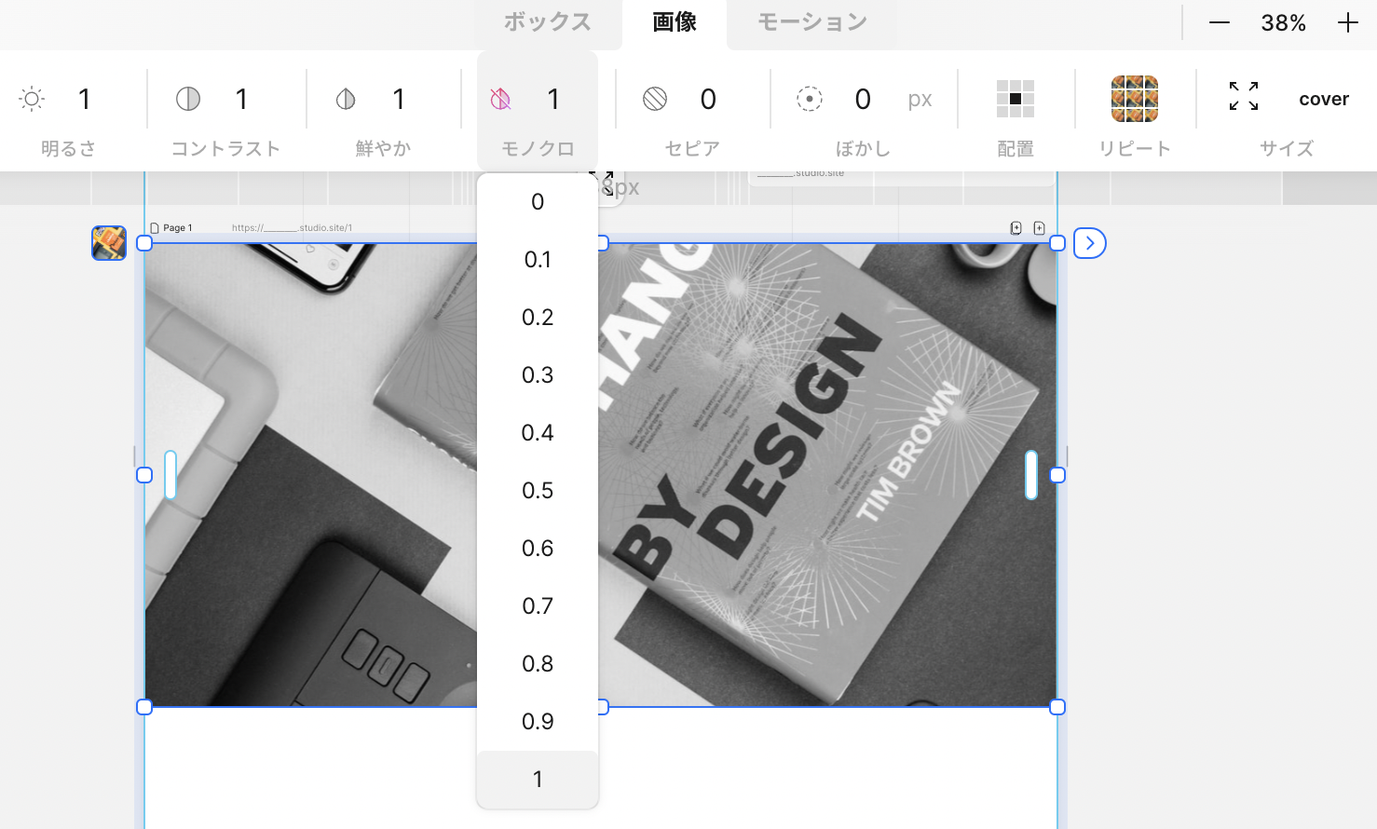Click the contrast half-circle icon
1377x829 pixels.
(188, 99)
